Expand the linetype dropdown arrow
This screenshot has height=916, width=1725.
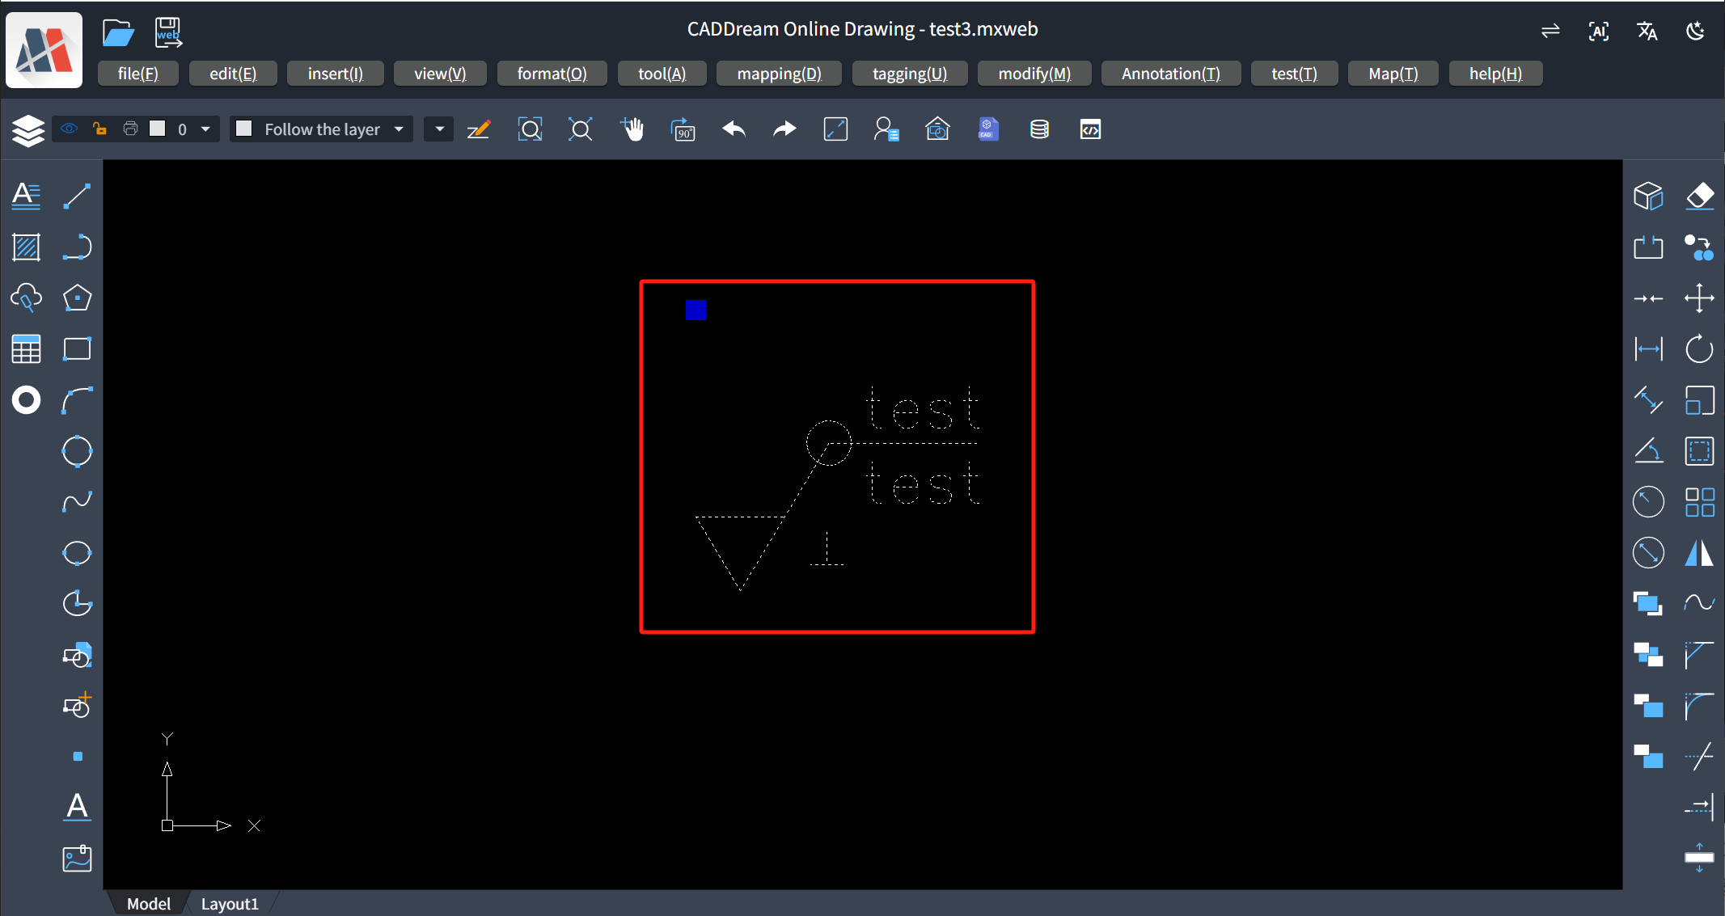(439, 129)
